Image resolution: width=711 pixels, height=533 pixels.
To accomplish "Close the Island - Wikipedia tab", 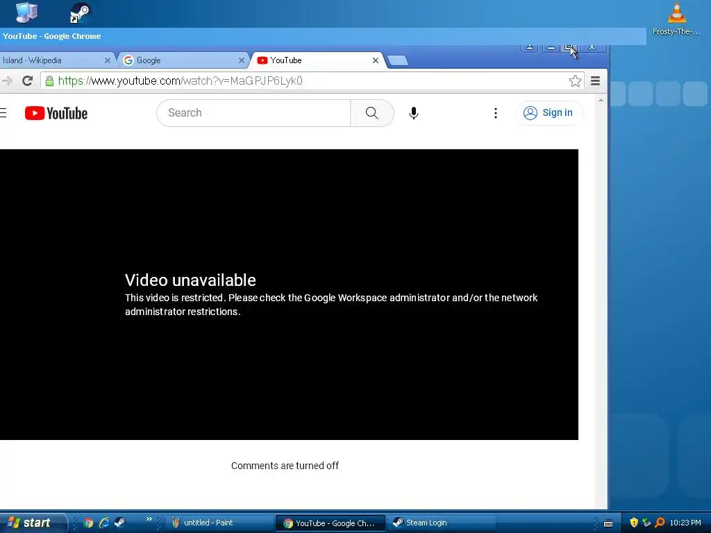I will (x=108, y=60).
